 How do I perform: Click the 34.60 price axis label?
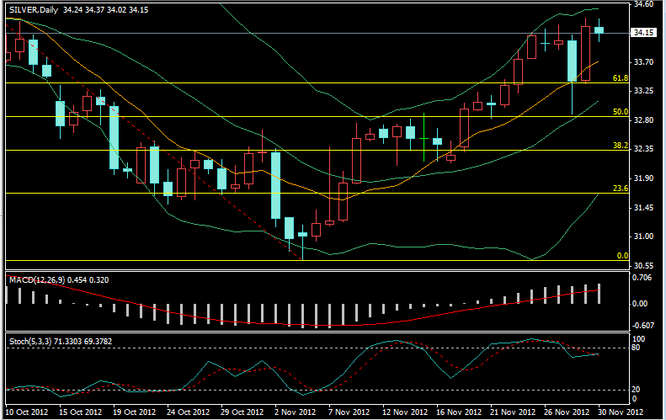click(x=643, y=4)
